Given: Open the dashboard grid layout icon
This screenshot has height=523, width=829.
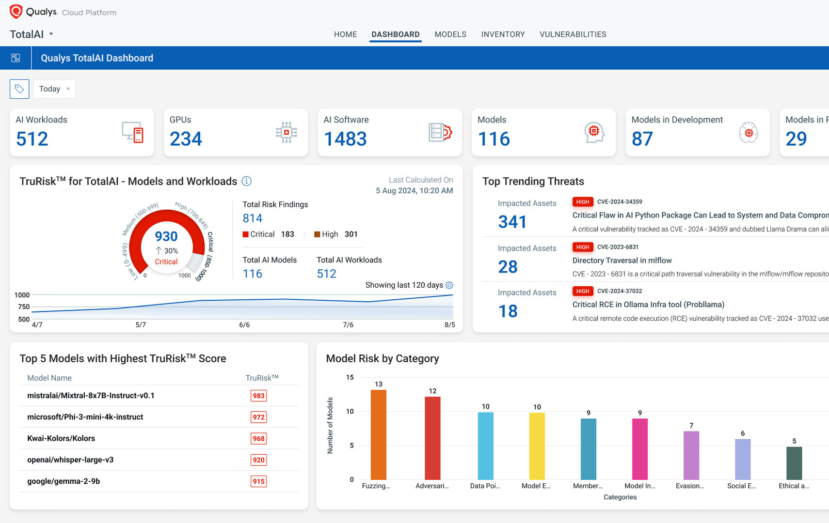Looking at the screenshot, I should click(16, 58).
